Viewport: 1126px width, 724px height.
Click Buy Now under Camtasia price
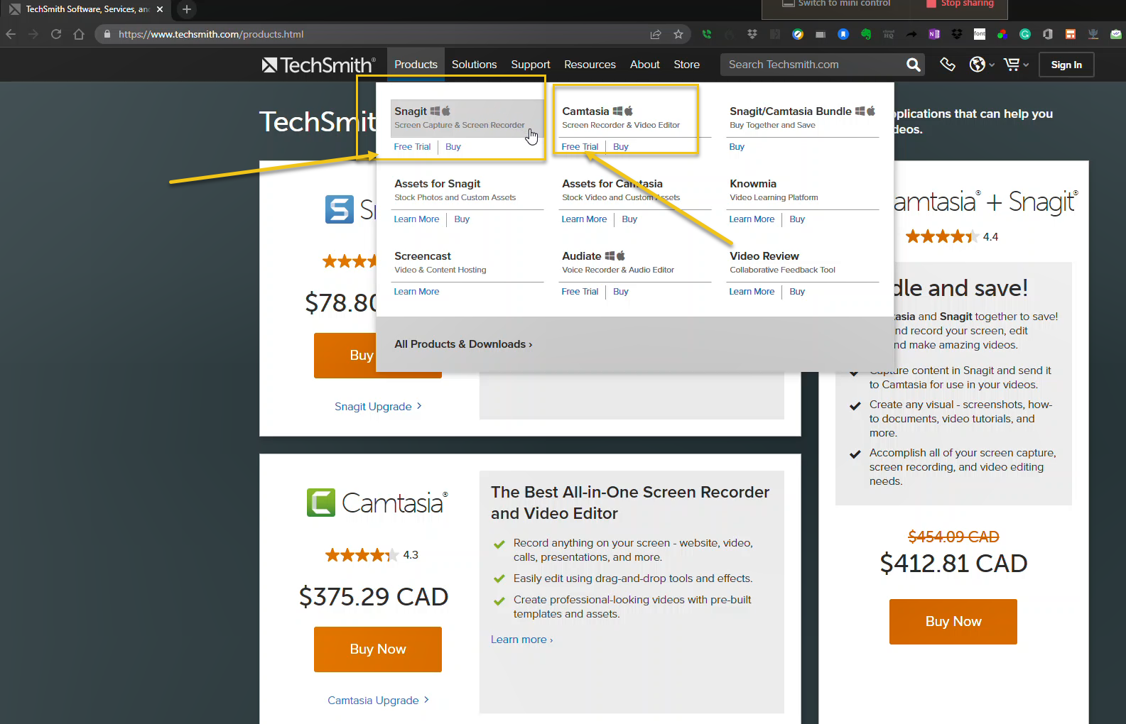pos(378,649)
